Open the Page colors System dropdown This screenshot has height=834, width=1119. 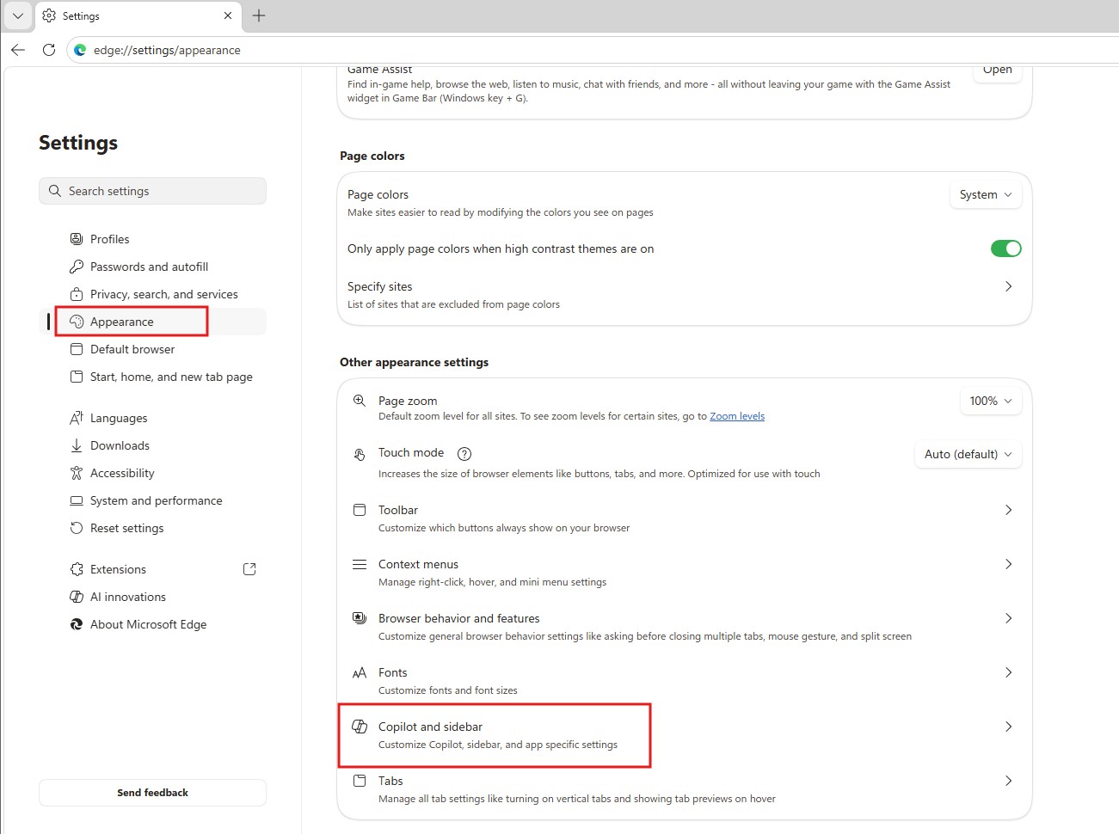(x=985, y=194)
